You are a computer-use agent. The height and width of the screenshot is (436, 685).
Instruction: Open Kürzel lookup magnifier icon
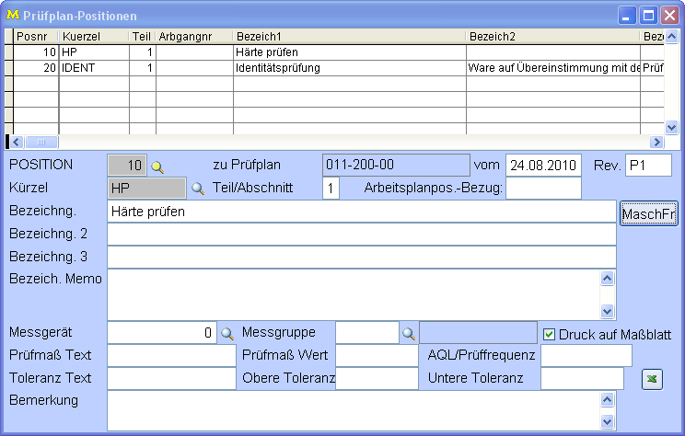click(198, 189)
